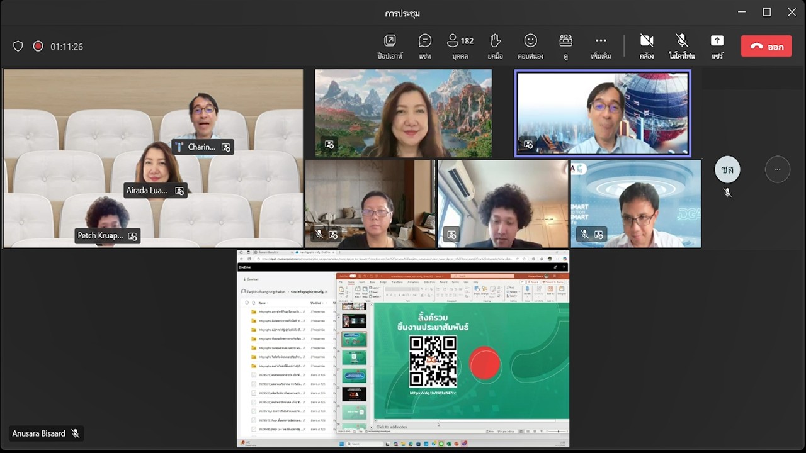Click the Windows Start button in shared taskbar
Image resolution: width=806 pixels, height=453 pixels.
[x=341, y=444]
